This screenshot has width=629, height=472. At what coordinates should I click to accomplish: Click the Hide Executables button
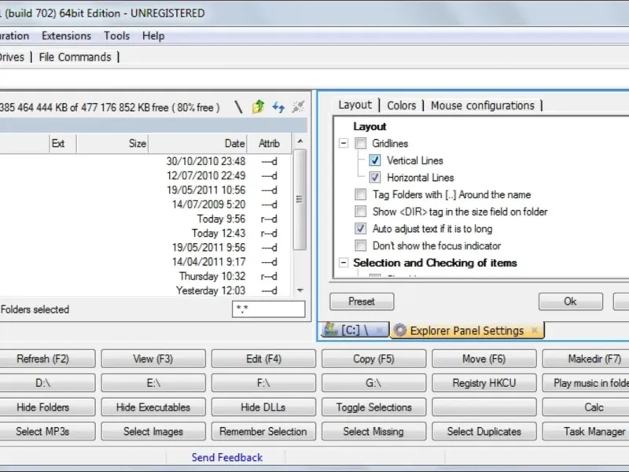point(153,407)
